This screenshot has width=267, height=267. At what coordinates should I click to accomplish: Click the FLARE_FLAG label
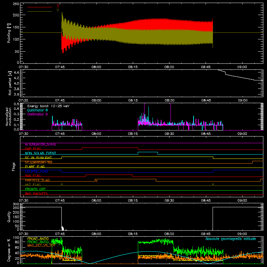pyautogui.click(x=35, y=167)
